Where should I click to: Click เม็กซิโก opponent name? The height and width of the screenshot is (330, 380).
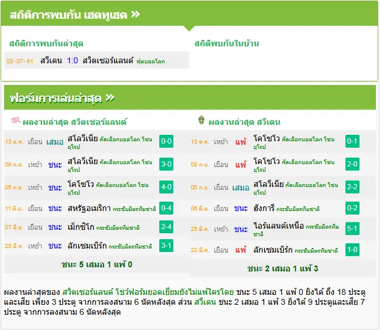[x=81, y=227]
